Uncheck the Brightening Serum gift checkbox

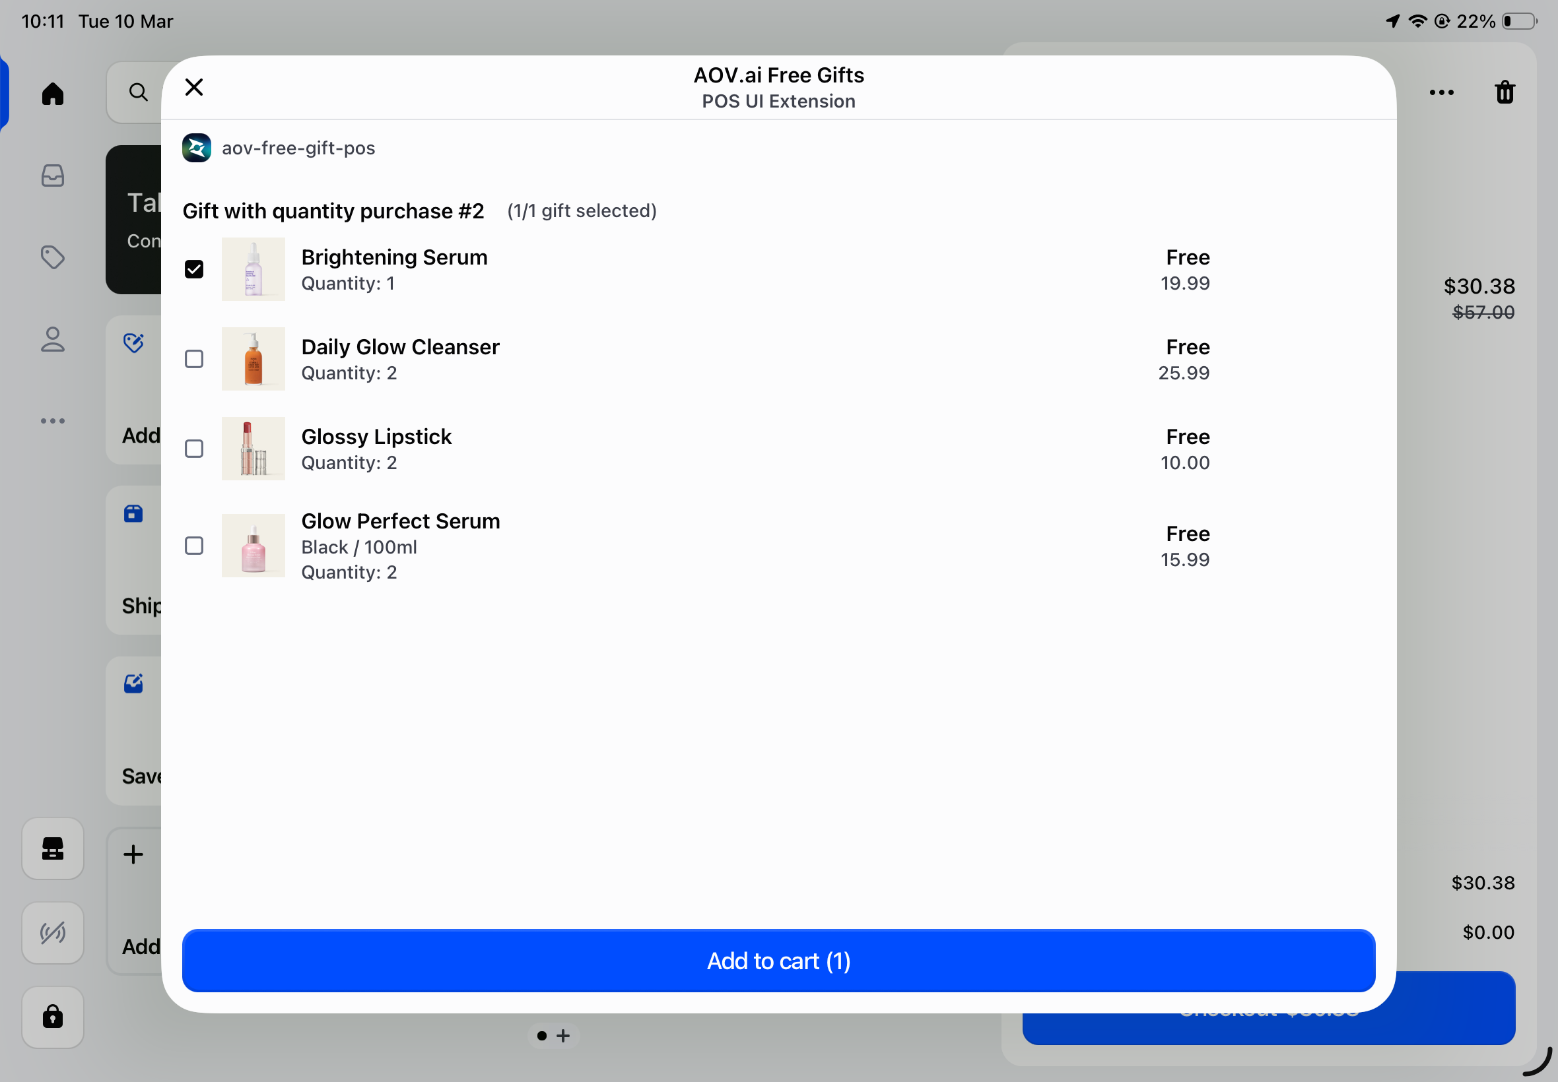point(194,269)
